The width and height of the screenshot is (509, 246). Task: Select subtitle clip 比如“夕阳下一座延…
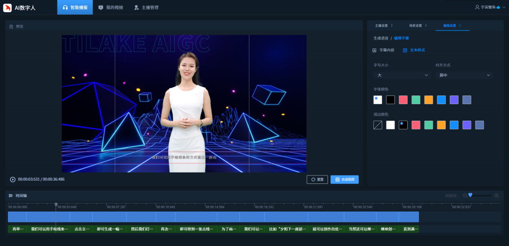pos(287,229)
